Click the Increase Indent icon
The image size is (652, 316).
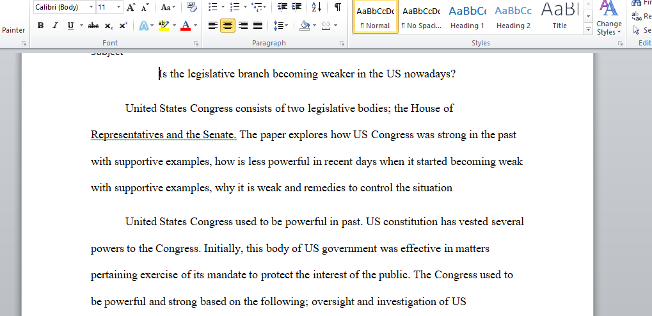[296, 7]
